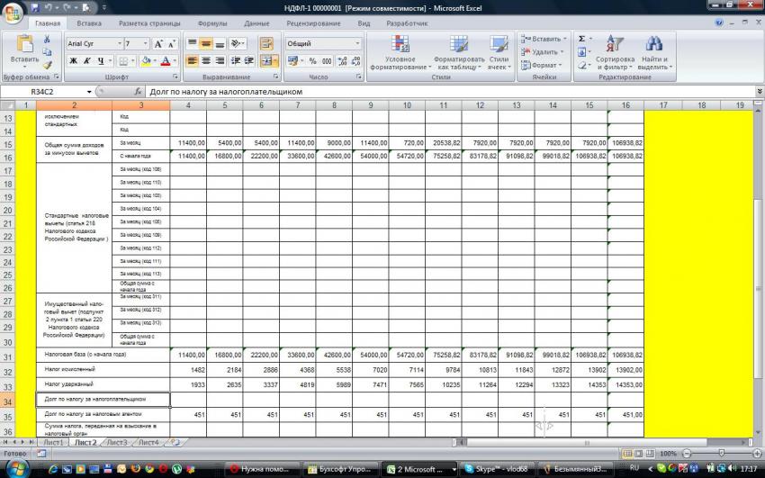Open Сортировка и фильтр sort tool
The image size is (765, 478).
pyautogui.click(x=615, y=52)
